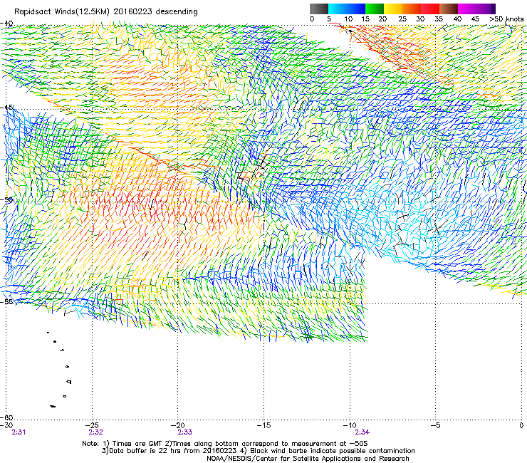The image size is (527, 463).
Task: Click the brown 35-40 knots color band
Action: coord(449,9)
